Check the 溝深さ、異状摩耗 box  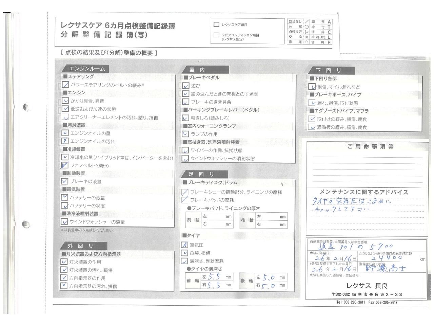click(x=184, y=261)
